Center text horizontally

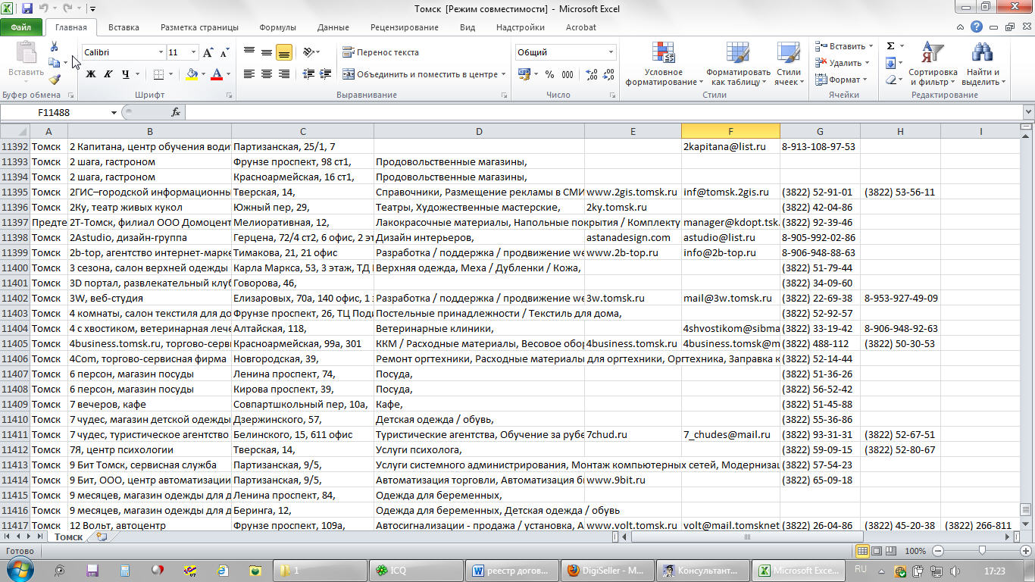click(267, 74)
